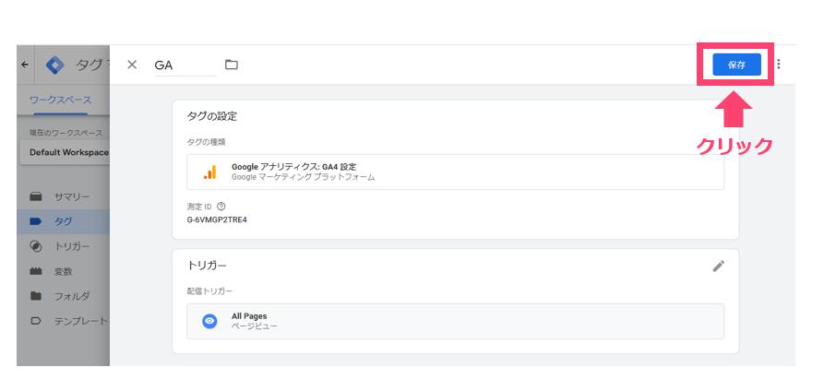Click the back arrow in header
Image resolution: width=824 pixels, height=391 pixels.
25,65
